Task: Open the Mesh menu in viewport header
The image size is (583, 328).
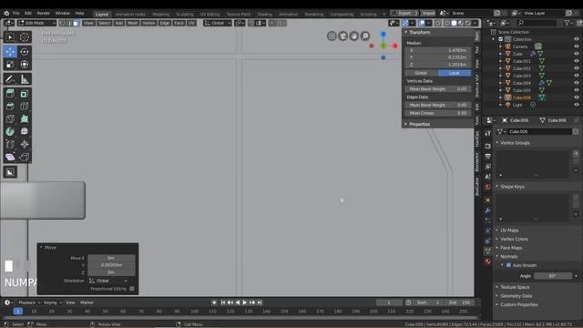Action: [x=133, y=23]
